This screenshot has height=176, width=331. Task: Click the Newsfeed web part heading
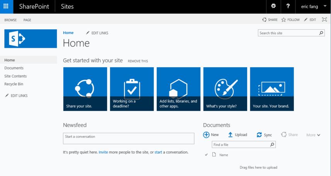click(75, 125)
